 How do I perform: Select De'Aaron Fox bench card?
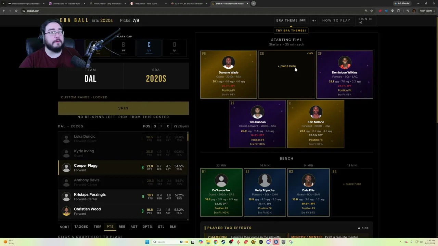(221, 192)
